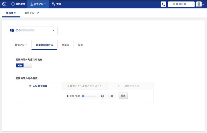
Task: Click the 営業時間外用の音声 heading
Action: coord(27,78)
